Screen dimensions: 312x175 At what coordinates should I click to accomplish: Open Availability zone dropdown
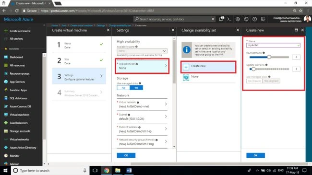(x=142, y=51)
